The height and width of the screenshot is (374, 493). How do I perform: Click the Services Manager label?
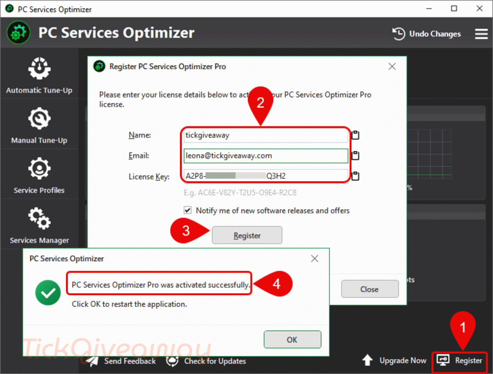[x=39, y=240]
